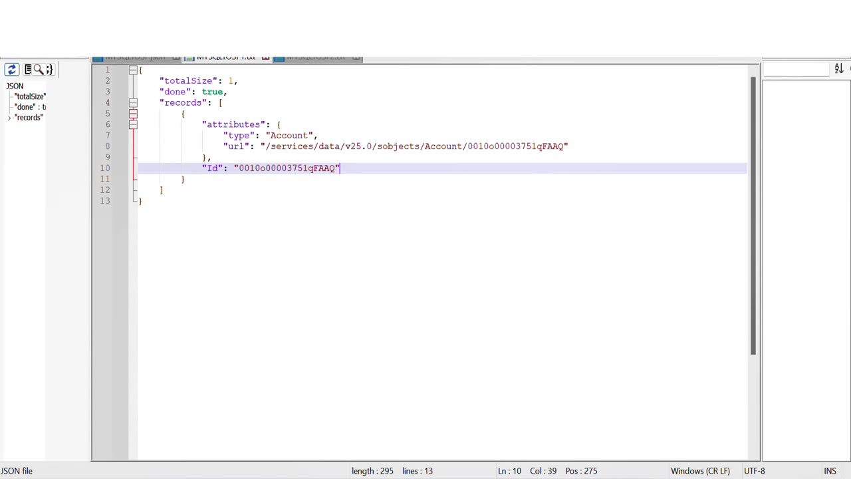Click the closing bracket on line 12
The image size is (851, 479).
(162, 190)
